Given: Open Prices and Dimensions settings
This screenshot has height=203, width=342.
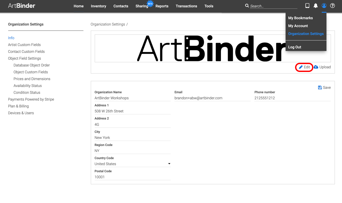Looking at the screenshot, I should click(x=32, y=79).
